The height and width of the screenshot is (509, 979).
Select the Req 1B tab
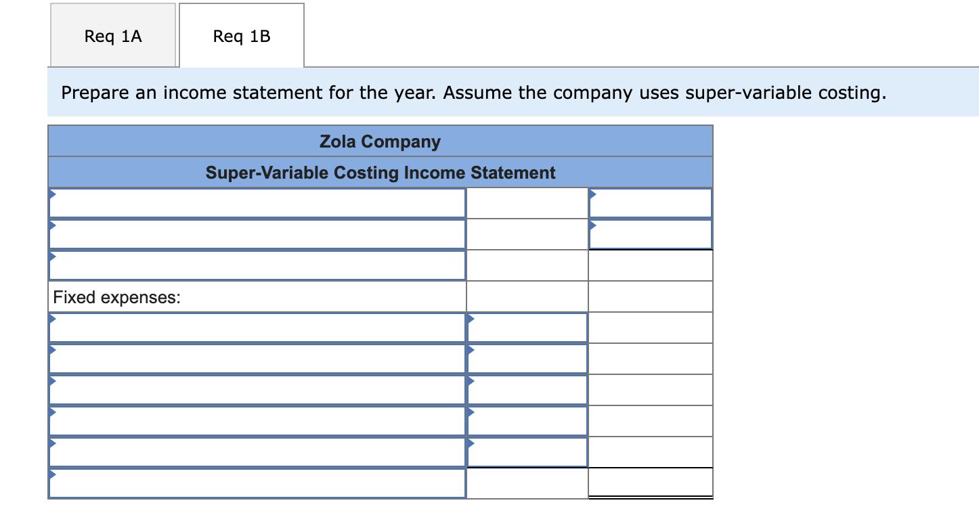coord(241,35)
